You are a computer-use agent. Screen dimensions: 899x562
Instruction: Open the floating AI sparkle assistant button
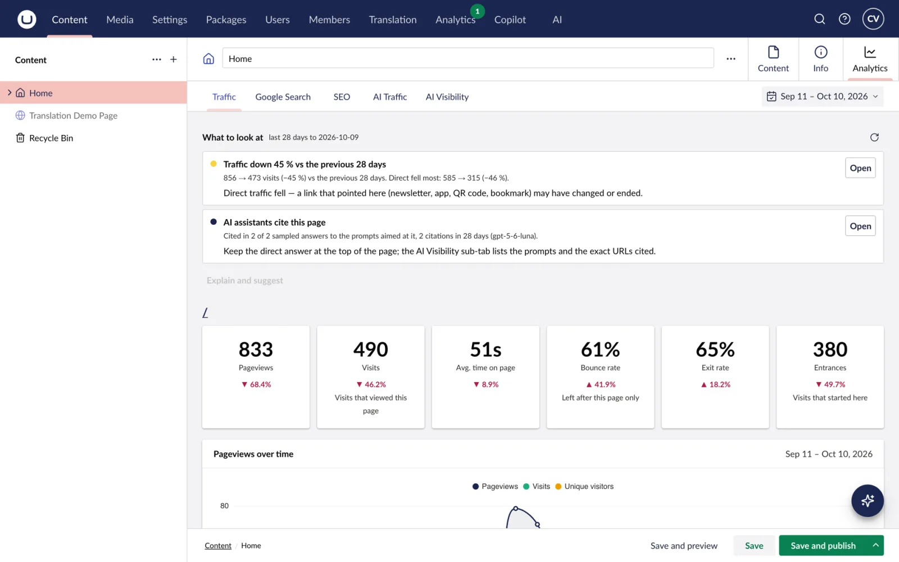tap(868, 501)
